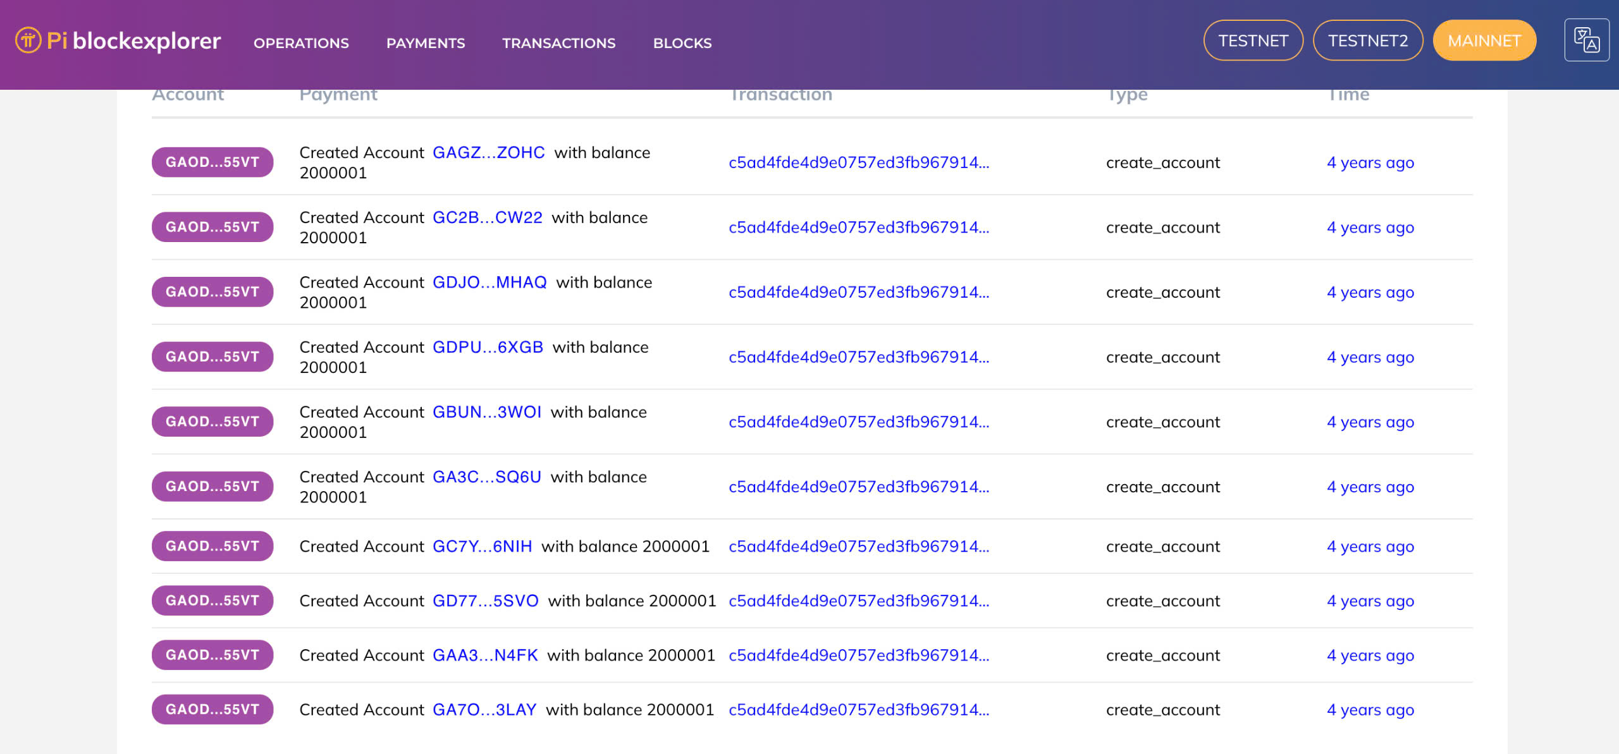Open the TRANSACTIONS nav item
The image size is (1619, 754).
click(x=558, y=43)
